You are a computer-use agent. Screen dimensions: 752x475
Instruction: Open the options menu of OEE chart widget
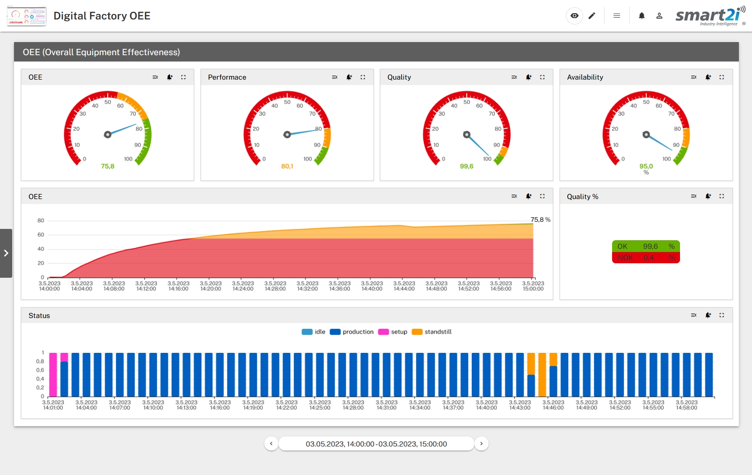pyautogui.click(x=514, y=196)
